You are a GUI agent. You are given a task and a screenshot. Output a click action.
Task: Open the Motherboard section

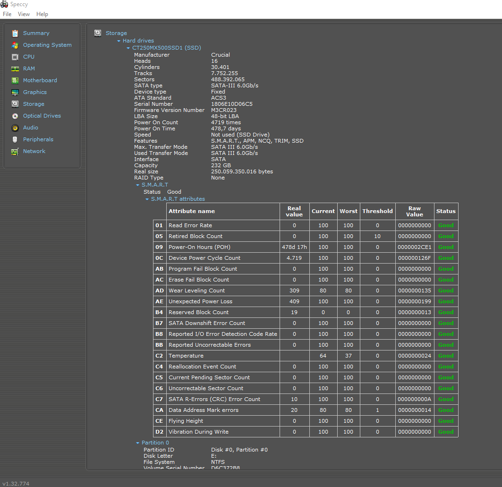40,80
